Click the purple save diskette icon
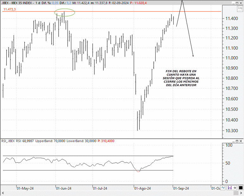244x196 pixels. (x=229, y=188)
